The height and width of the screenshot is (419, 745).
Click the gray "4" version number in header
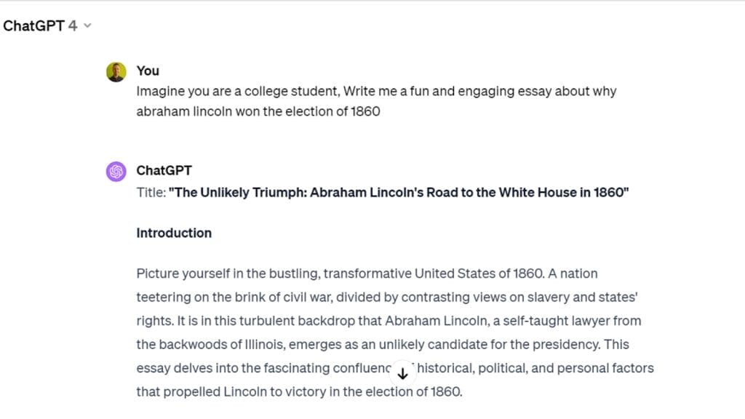click(x=72, y=25)
